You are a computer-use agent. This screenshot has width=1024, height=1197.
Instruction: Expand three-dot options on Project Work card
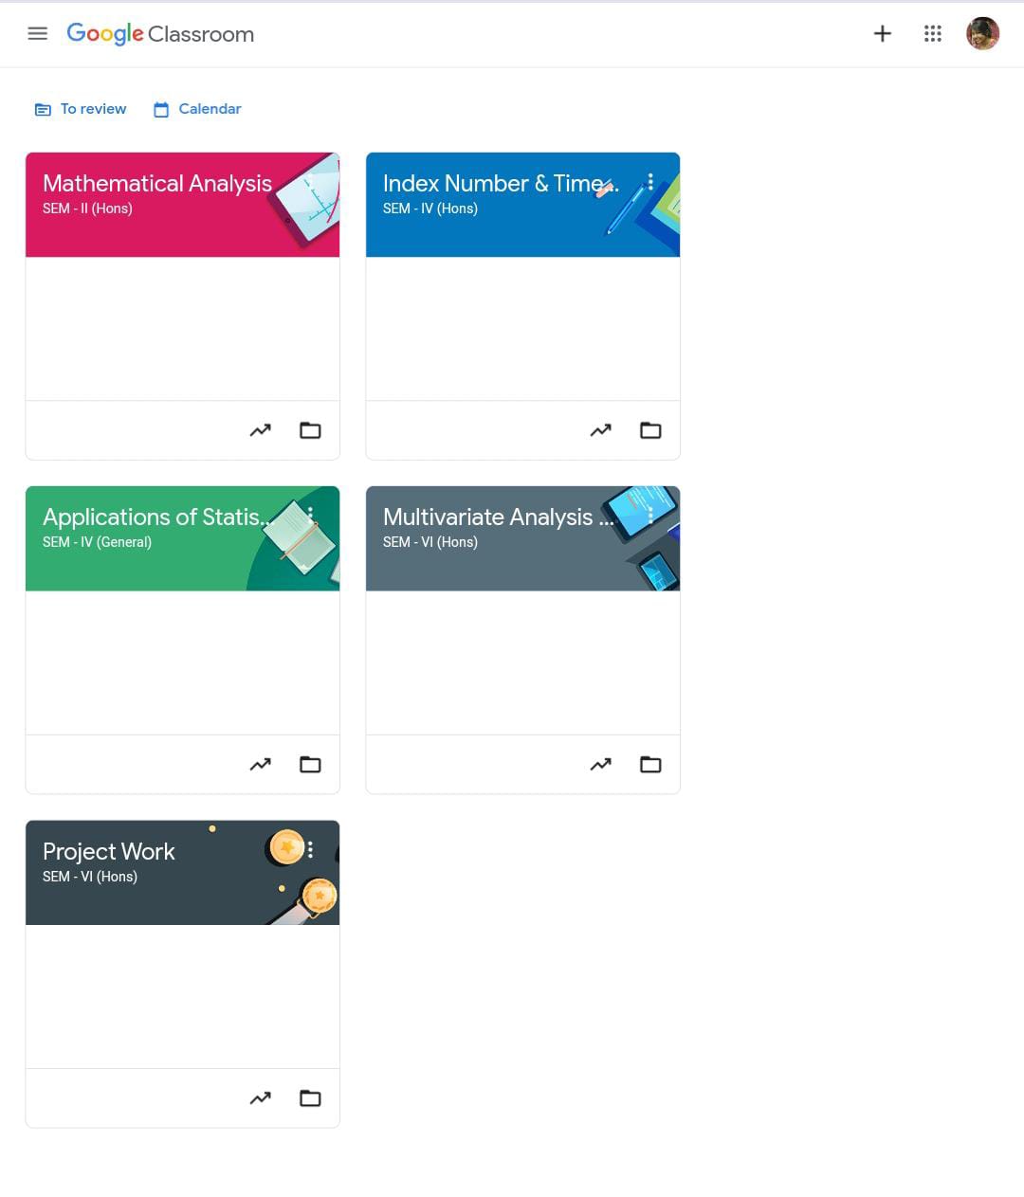[x=310, y=849]
